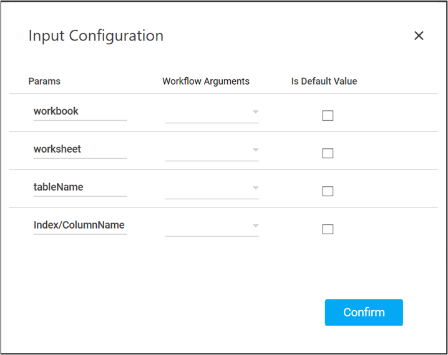The image size is (448, 355).
Task: Click the Workflow Arguments column header
Action: pyautogui.click(x=206, y=82)
